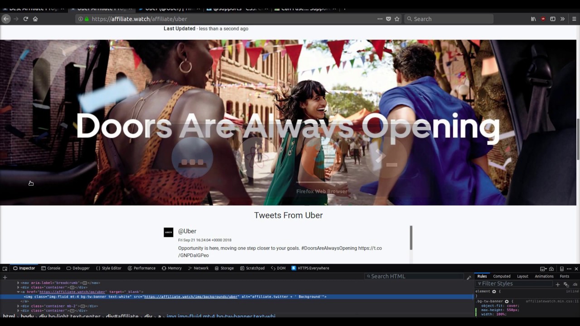Activate the color eyedropper tool
This screenshot has height=326, width=580.
coord(469,277)
